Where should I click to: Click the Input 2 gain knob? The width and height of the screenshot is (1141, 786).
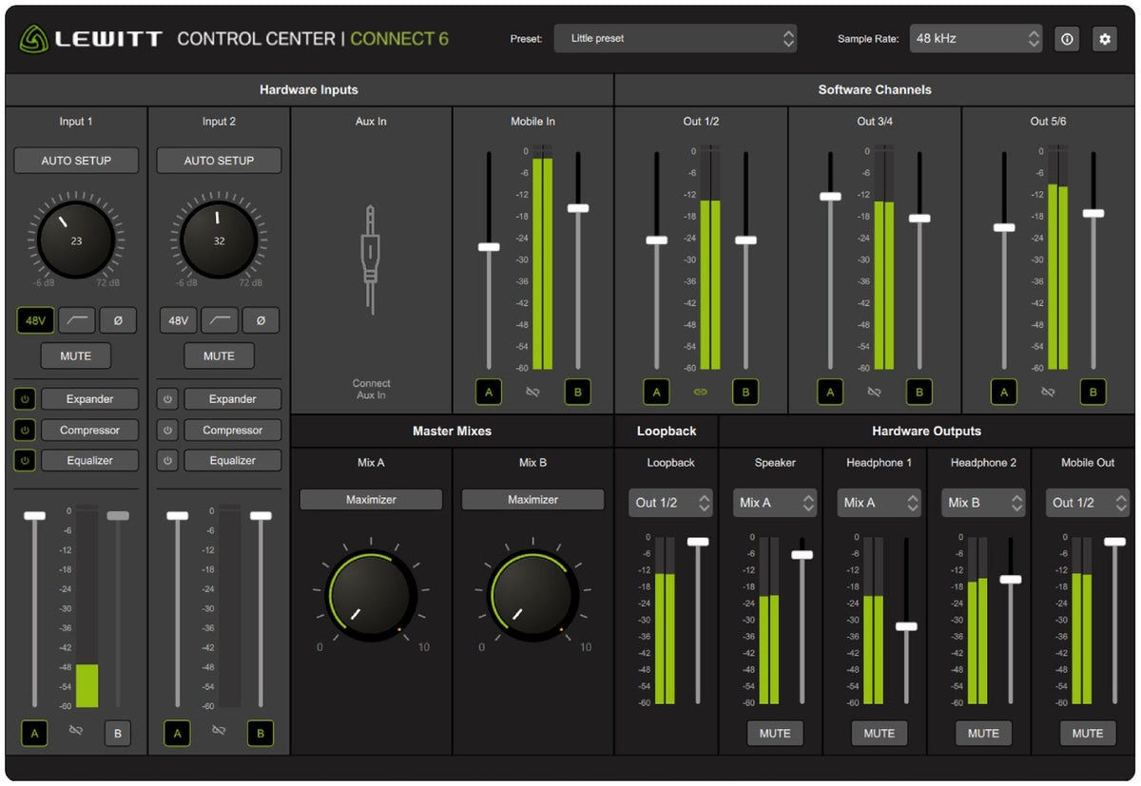tap(219, 240)
